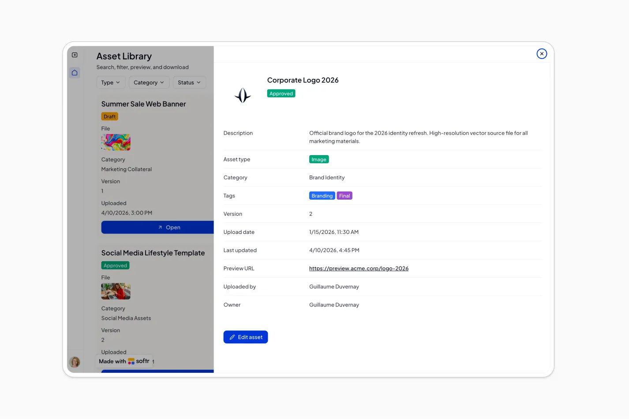Click the Branding tag
The height and width of the screenshot is (419, 629).
(322, 196)
